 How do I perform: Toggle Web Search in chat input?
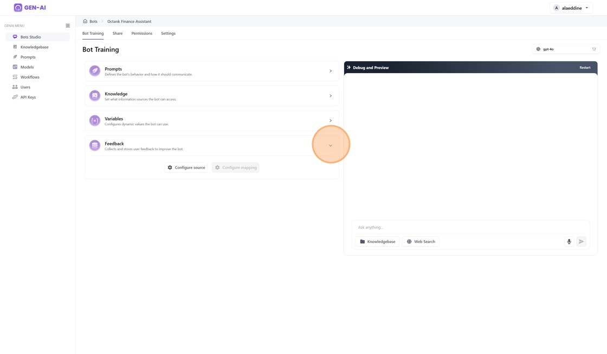pos(421,242)
